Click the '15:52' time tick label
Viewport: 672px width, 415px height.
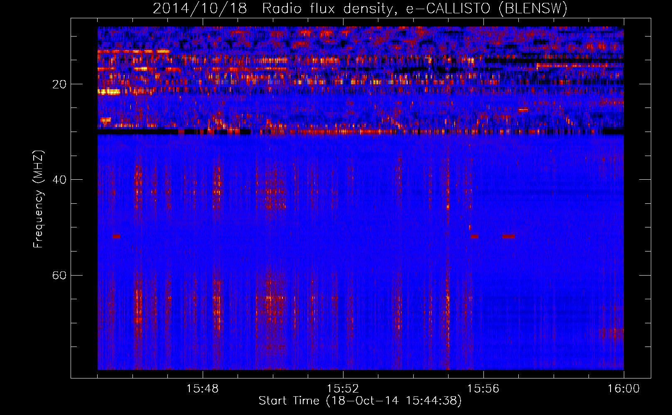tap(343, 388)
